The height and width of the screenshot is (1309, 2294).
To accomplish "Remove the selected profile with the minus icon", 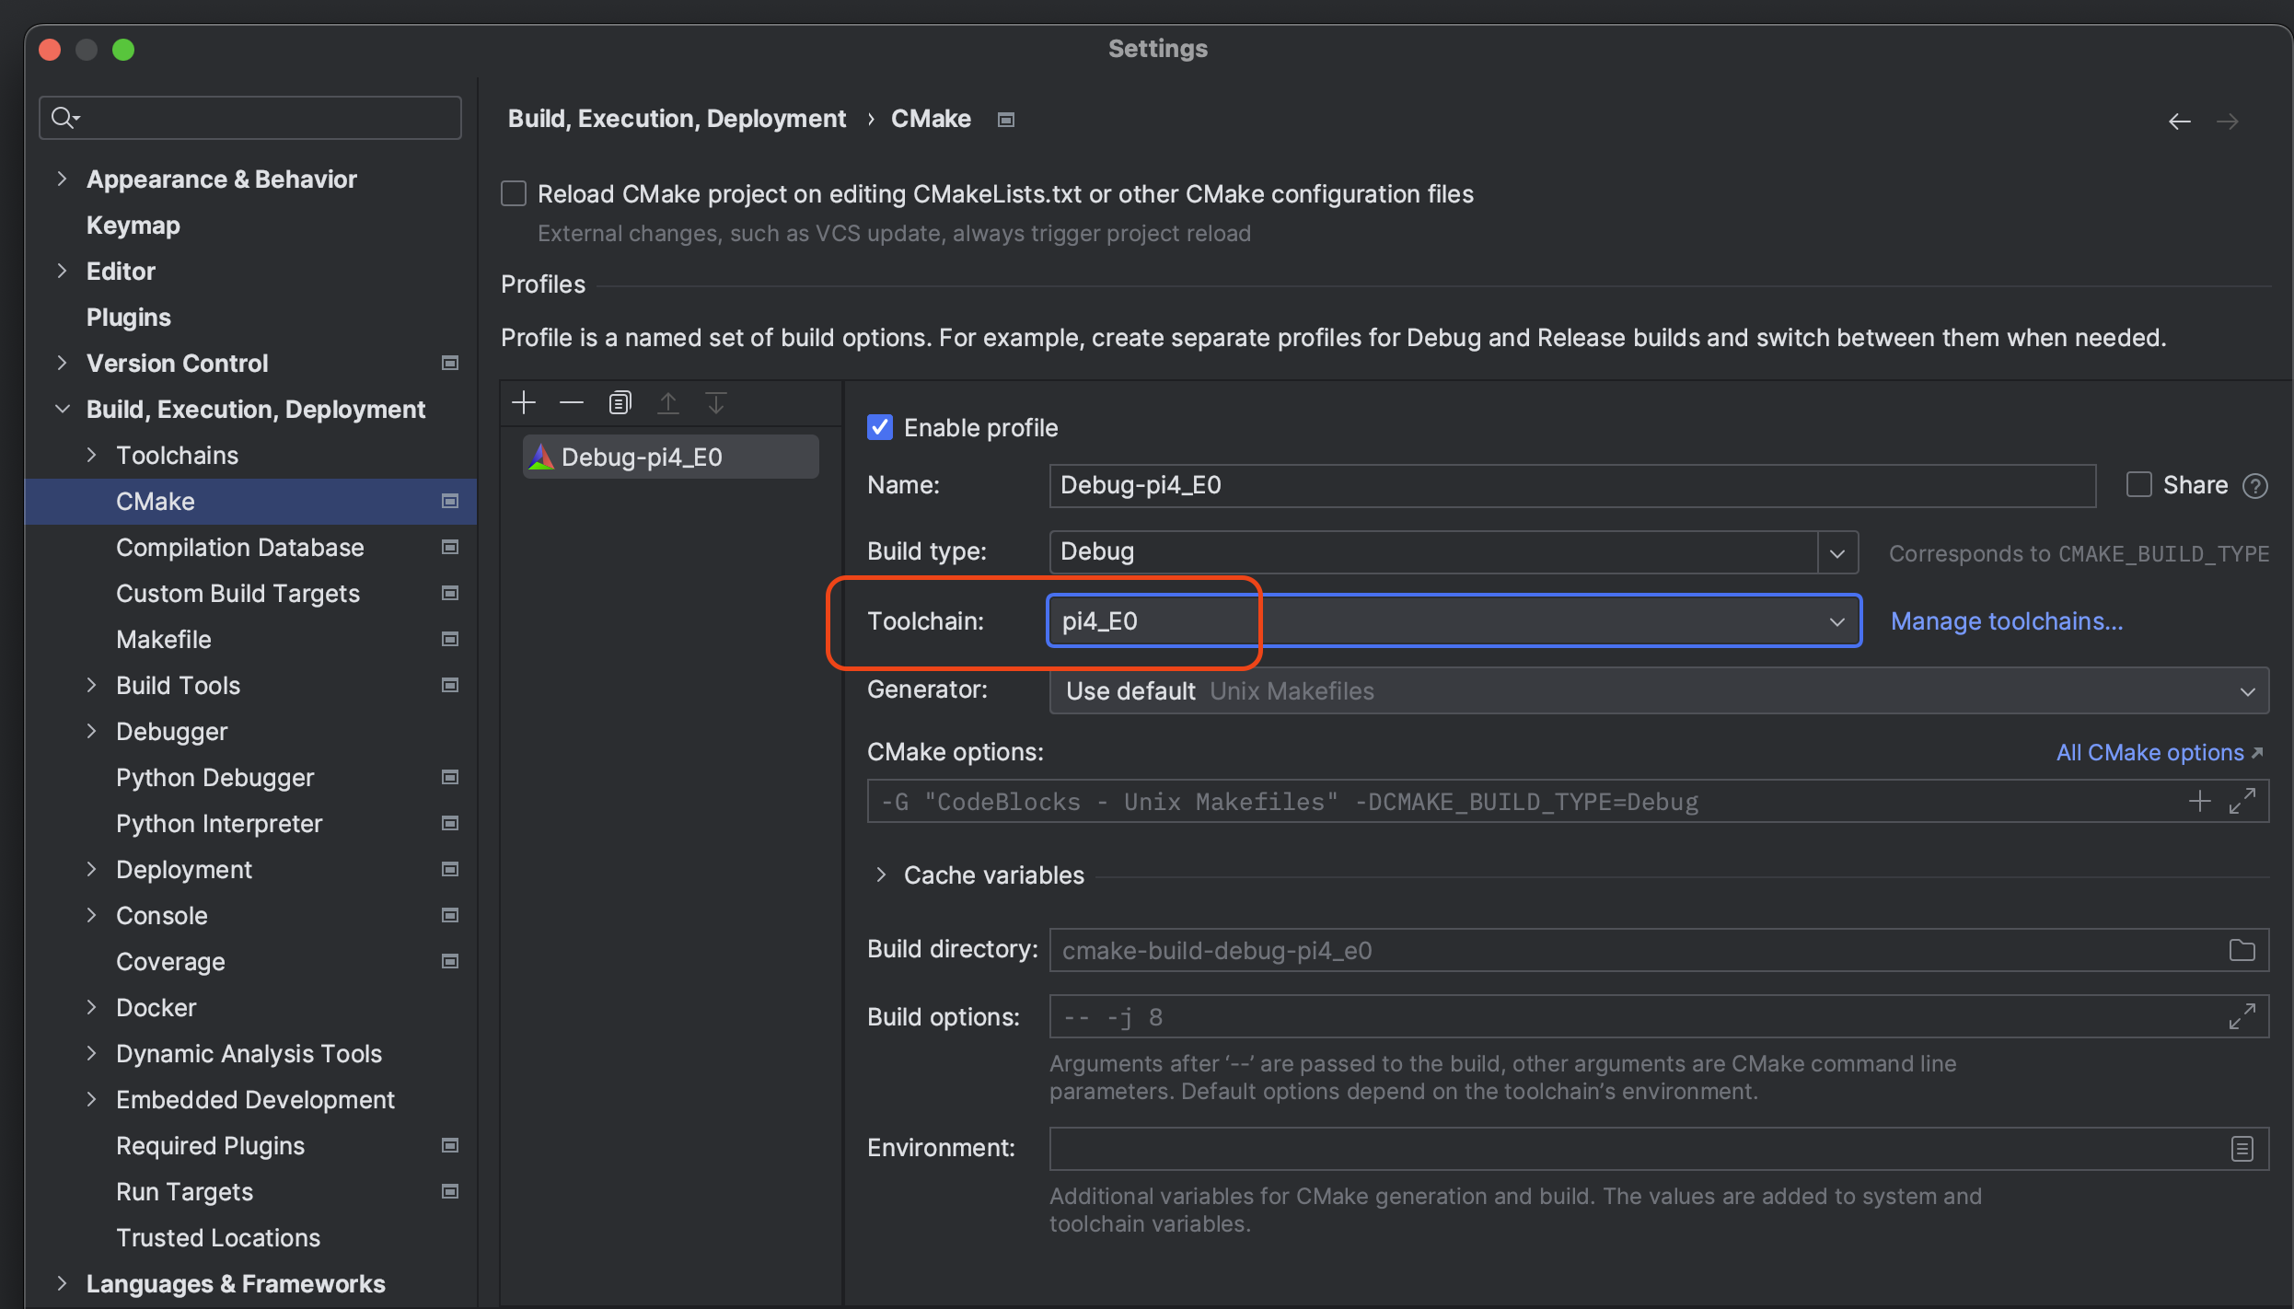I will click(572, 402).
